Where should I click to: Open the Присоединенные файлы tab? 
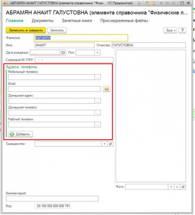click(124, 21)
